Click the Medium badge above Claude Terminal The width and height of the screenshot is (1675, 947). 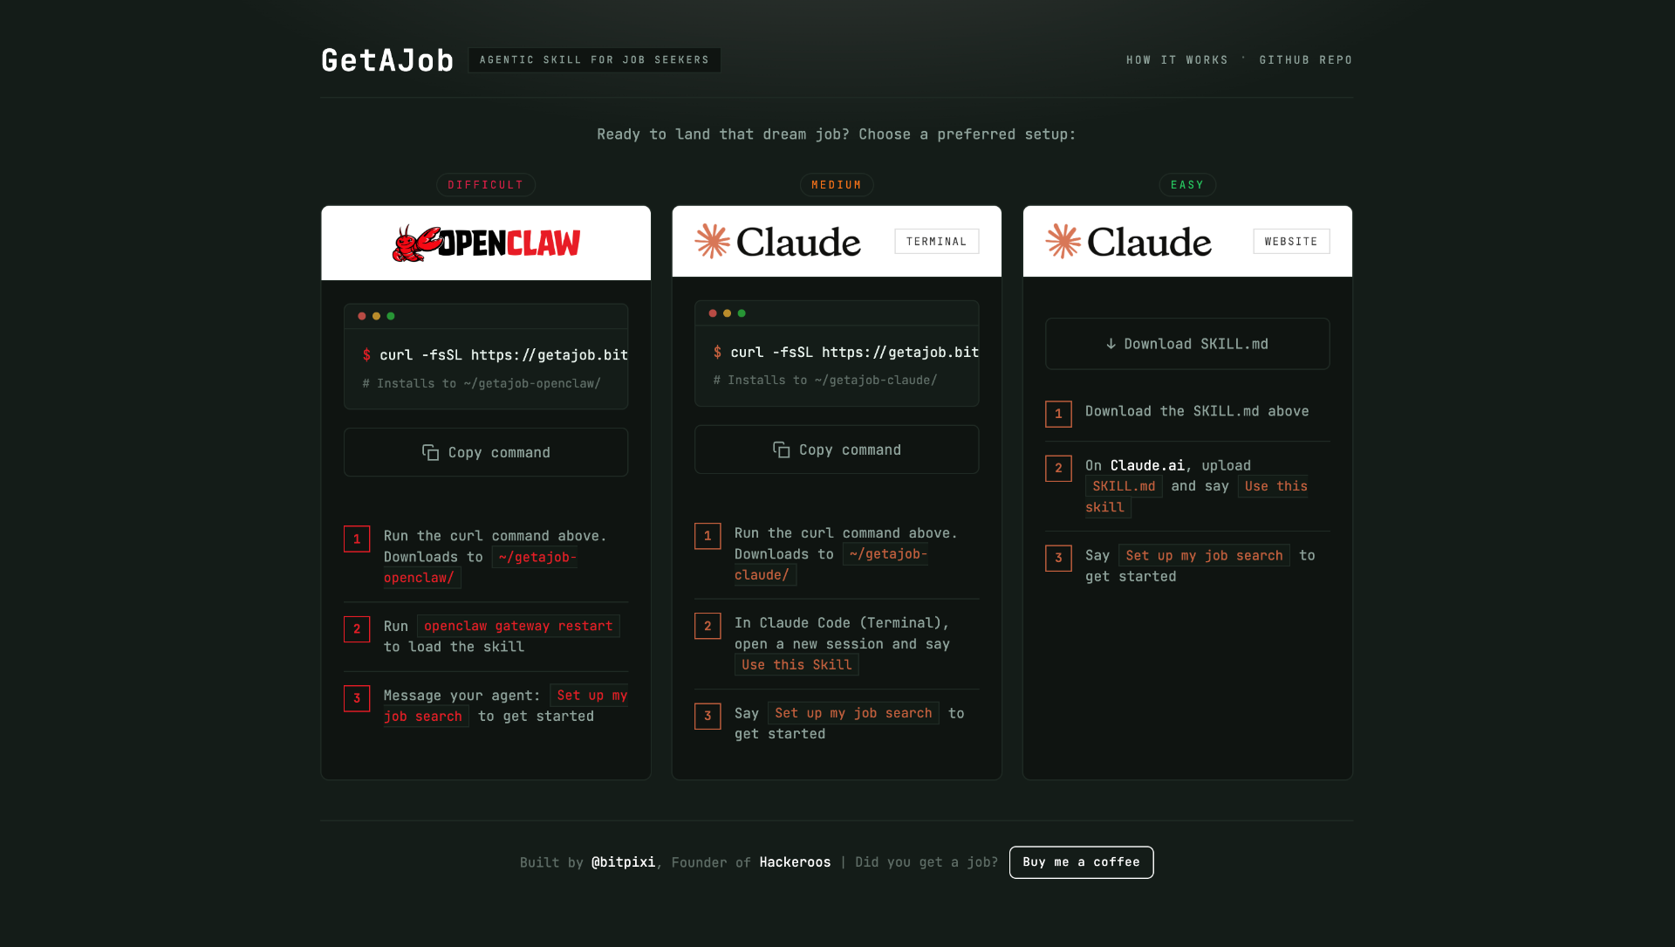[x=837, y=185]
